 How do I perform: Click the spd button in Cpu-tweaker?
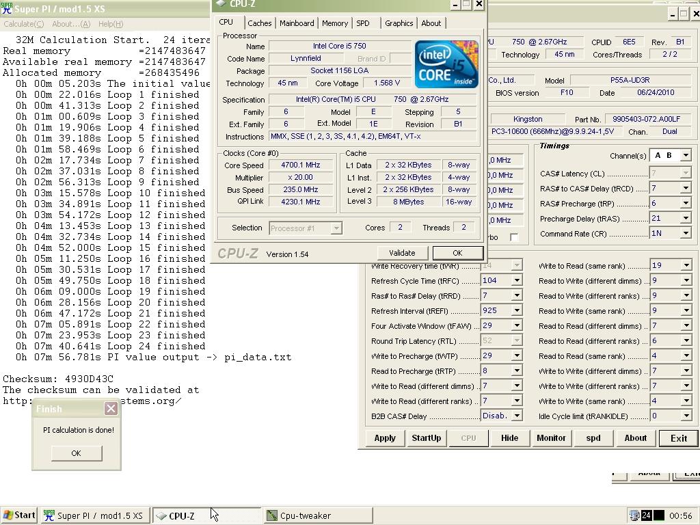(x=593, y=438)
